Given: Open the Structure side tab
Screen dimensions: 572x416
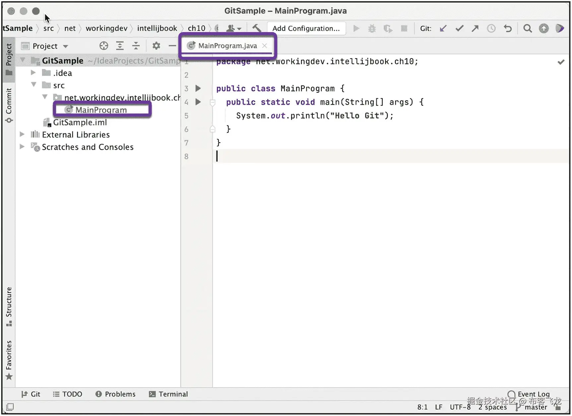Looking at the screenshot, I should [9, 307].
